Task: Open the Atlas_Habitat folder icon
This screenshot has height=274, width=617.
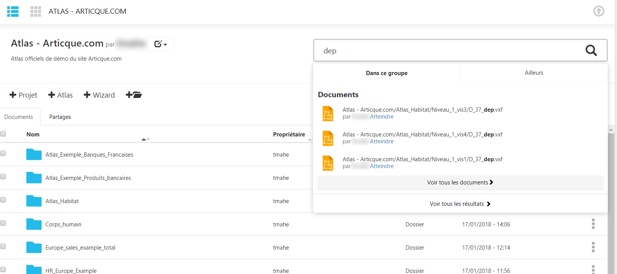Action: tap(34, 201)
